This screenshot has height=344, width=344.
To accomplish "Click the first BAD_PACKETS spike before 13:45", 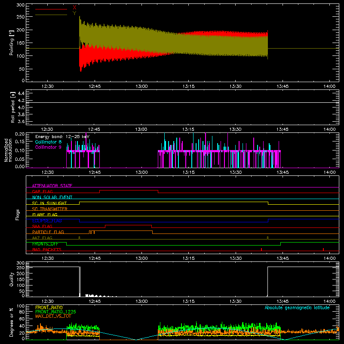I will 261,249.
